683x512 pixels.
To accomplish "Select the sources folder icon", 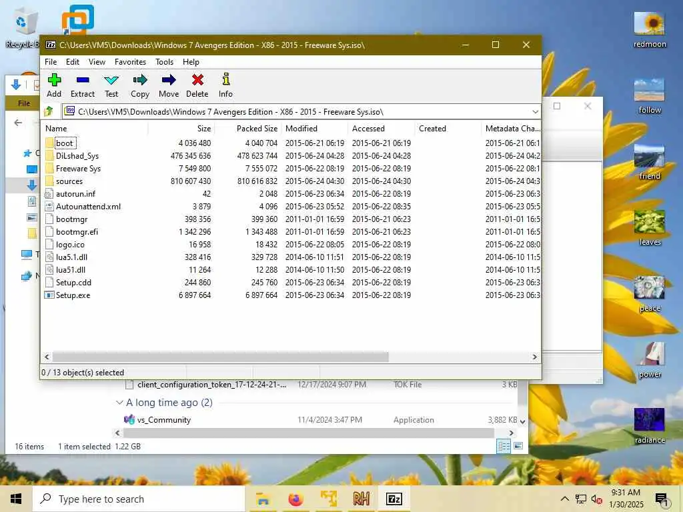I will pyautogui.click(x=49, y=181).
